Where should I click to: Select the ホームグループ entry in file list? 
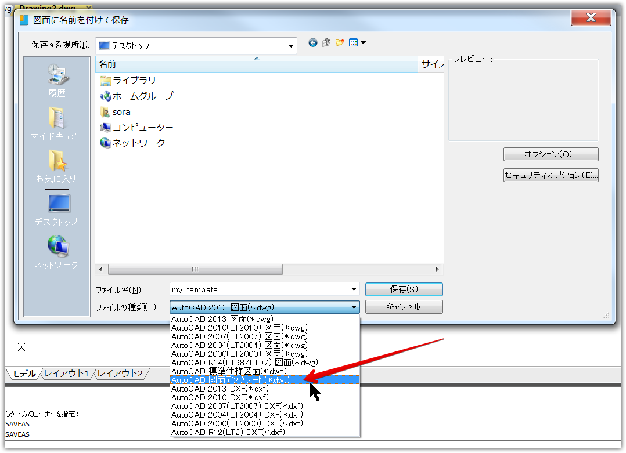pos(136,96)
